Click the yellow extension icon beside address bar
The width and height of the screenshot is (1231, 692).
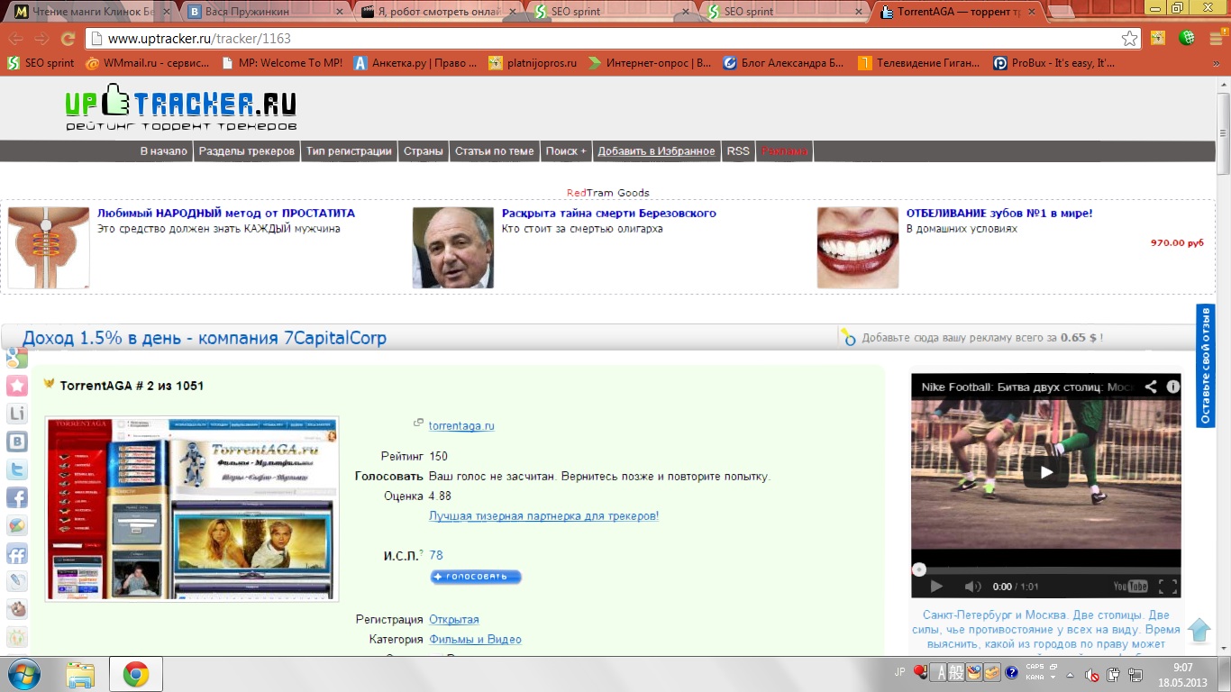click(1158, 39)
